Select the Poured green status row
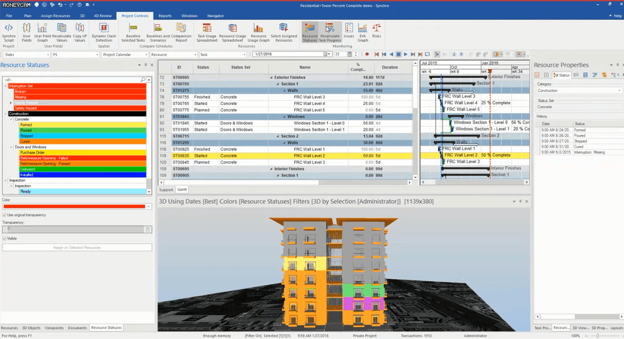624x339 pixels. [x=83, y=131]
